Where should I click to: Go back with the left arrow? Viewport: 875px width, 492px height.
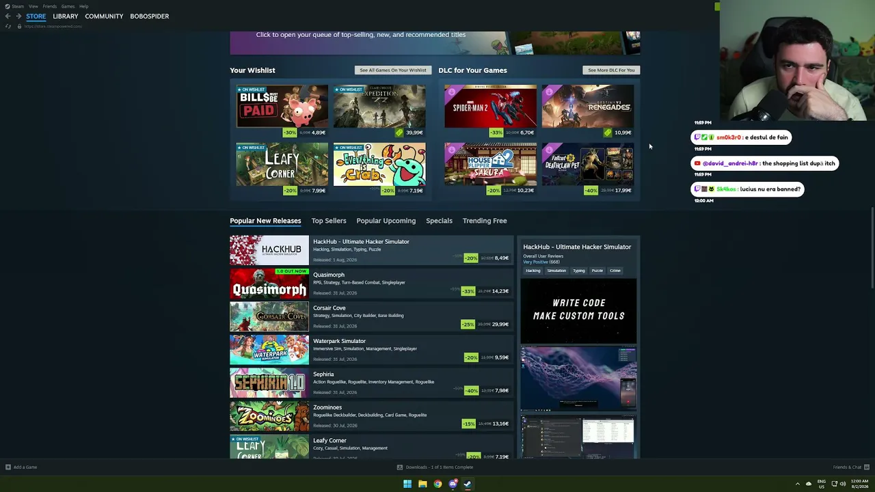[8, 16]
